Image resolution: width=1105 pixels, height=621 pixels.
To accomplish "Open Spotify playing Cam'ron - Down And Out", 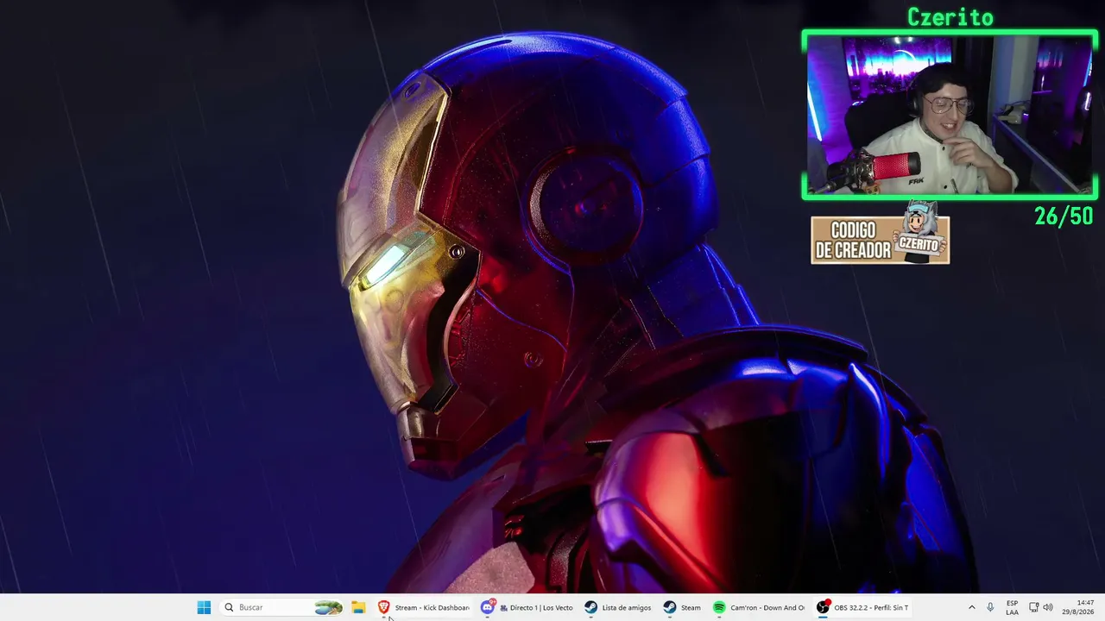I will pos(759,607).
